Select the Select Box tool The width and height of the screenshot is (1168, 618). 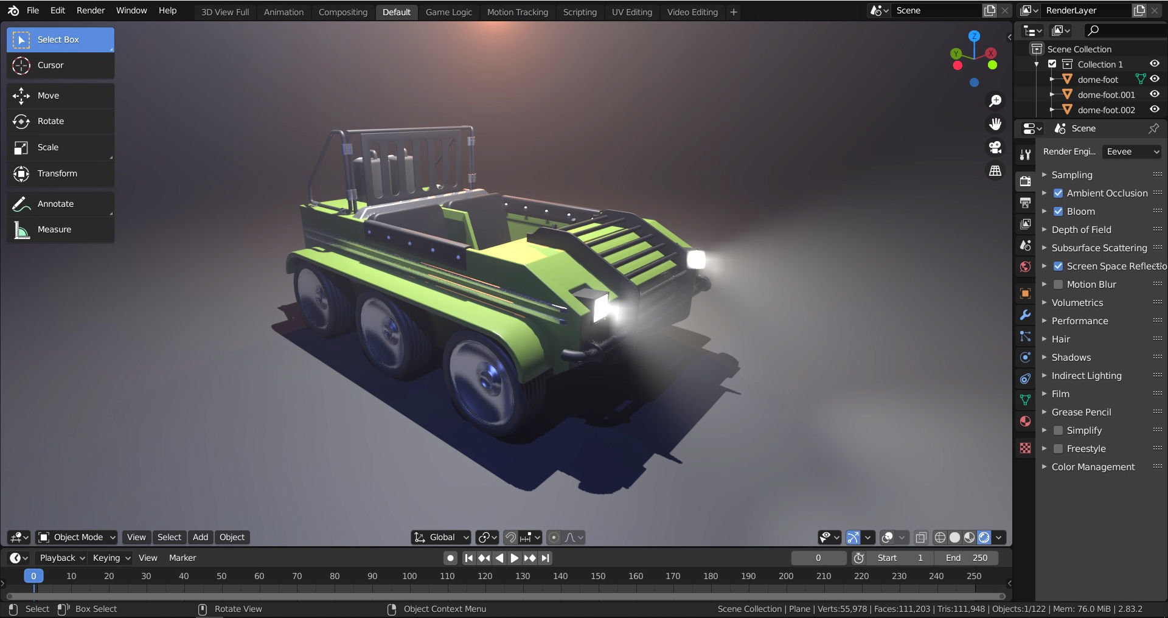(x=60, y=40)
